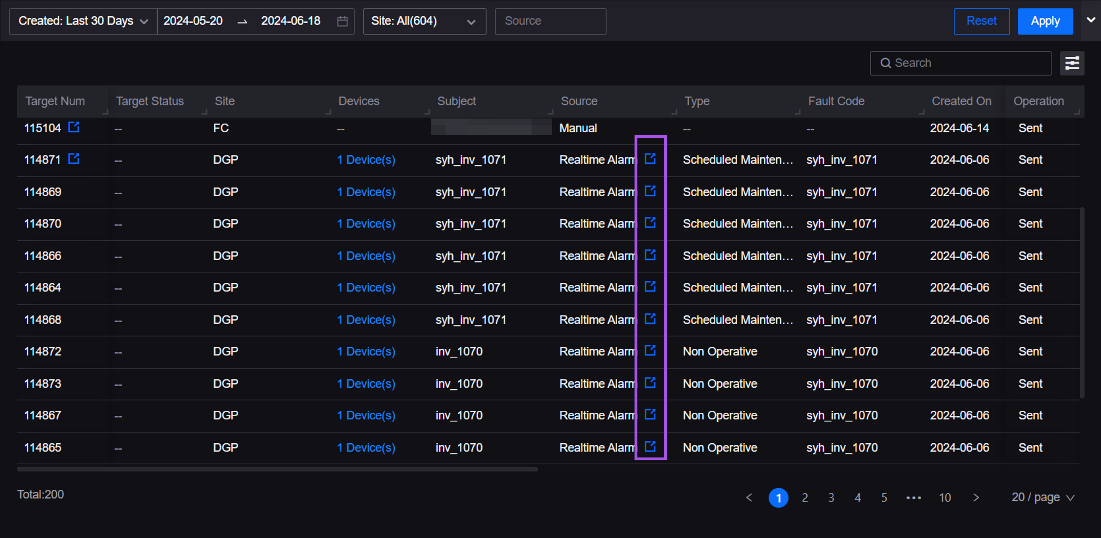This screenshot has height=538, width=1101.
Task: Open alarm source link for row 114869
Action: pyautogui.click(x=650, y=191)
